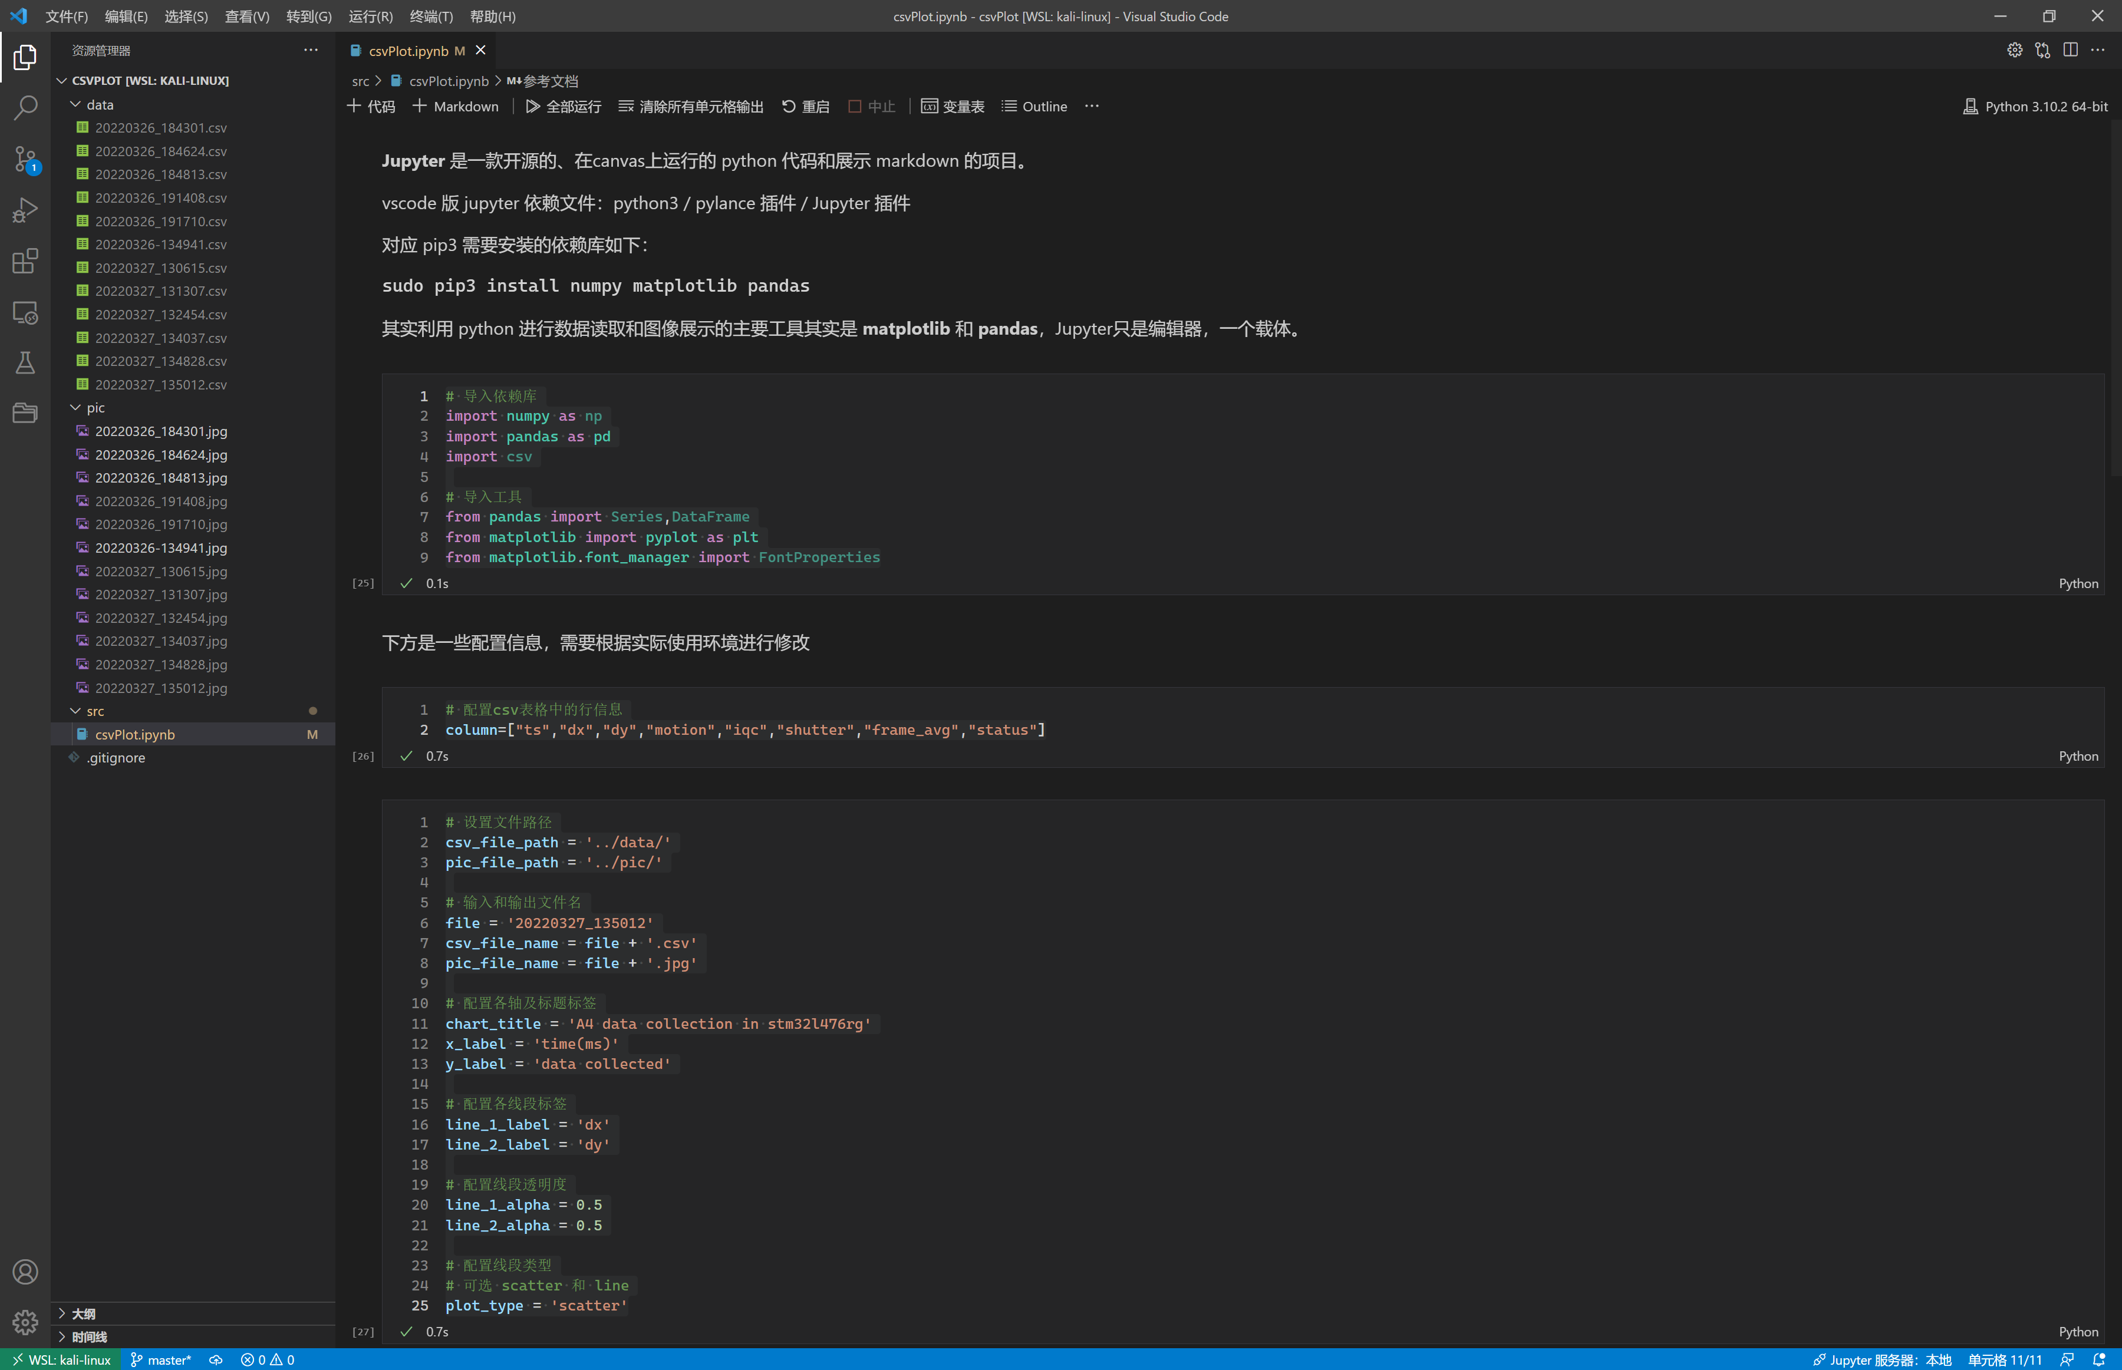This screenshot has height=1370, width=2122.
Task: Click the synchronize changes cloud icon
Action: [x=215, y=1359]
